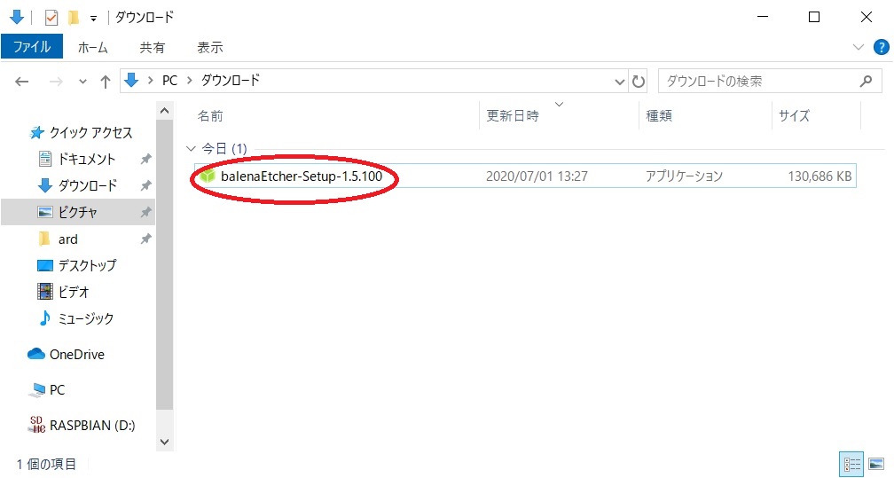Sort files by the サイズ column header
Image resolution: width=894 pixels, height=478 pixels.
pyautogui.click(x=794, y=116)
